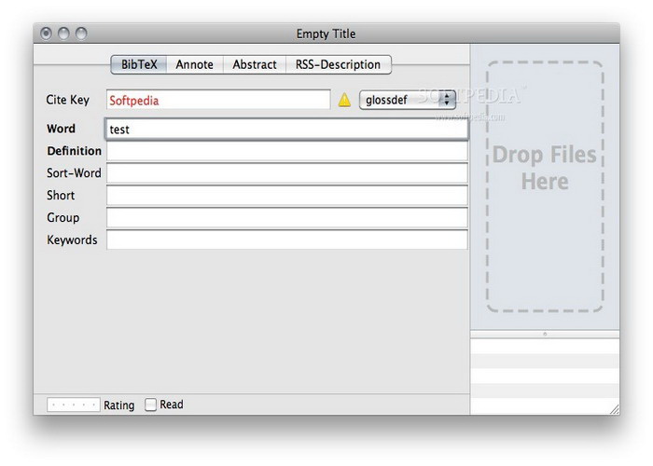
Task: Click the split divider handle below drop area
Action: pyautogui.click(x=545, y=334)
